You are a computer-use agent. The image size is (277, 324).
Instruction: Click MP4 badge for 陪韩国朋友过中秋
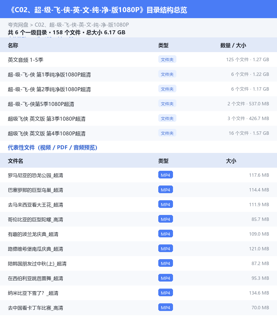(x=165, y=263)
